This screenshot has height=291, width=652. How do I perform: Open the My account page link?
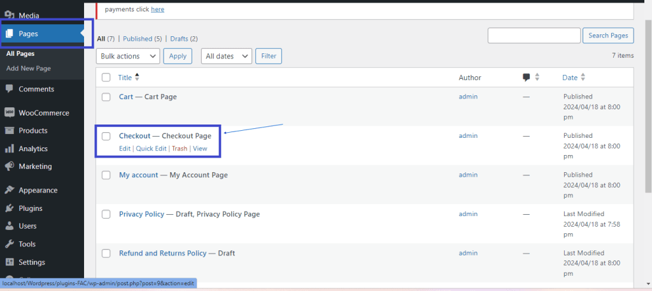coord(138,175)
